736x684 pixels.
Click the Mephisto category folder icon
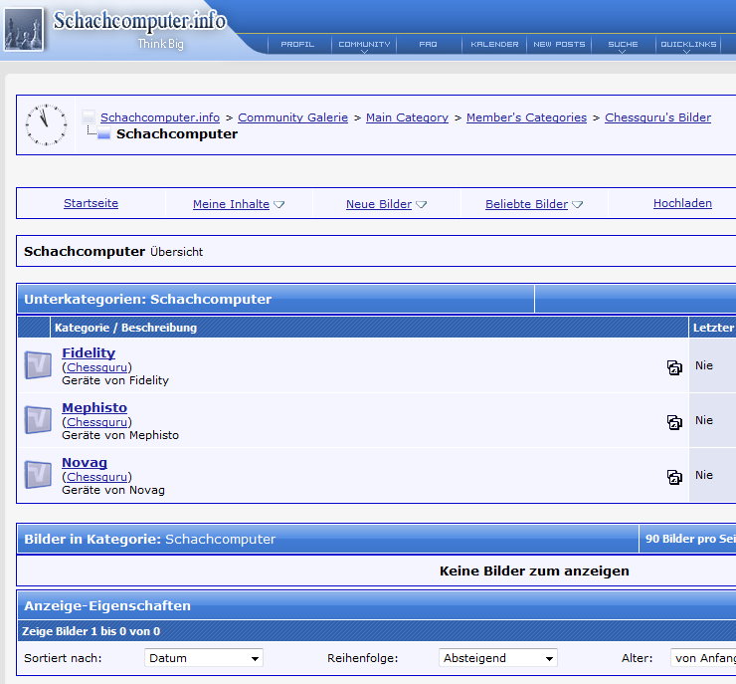tap(38, 420)
